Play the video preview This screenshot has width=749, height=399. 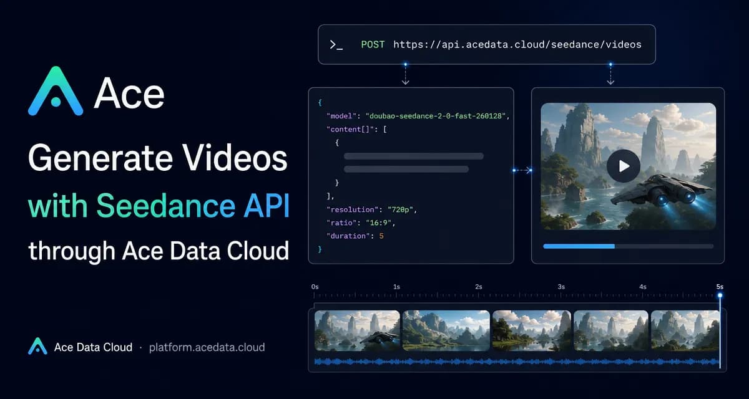pos(624,166)
